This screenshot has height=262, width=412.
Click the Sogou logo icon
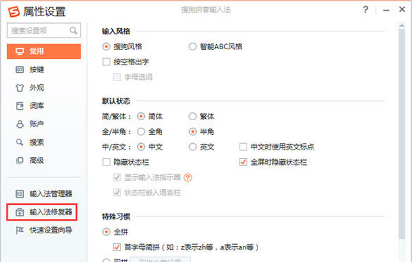tap(13, 12)
